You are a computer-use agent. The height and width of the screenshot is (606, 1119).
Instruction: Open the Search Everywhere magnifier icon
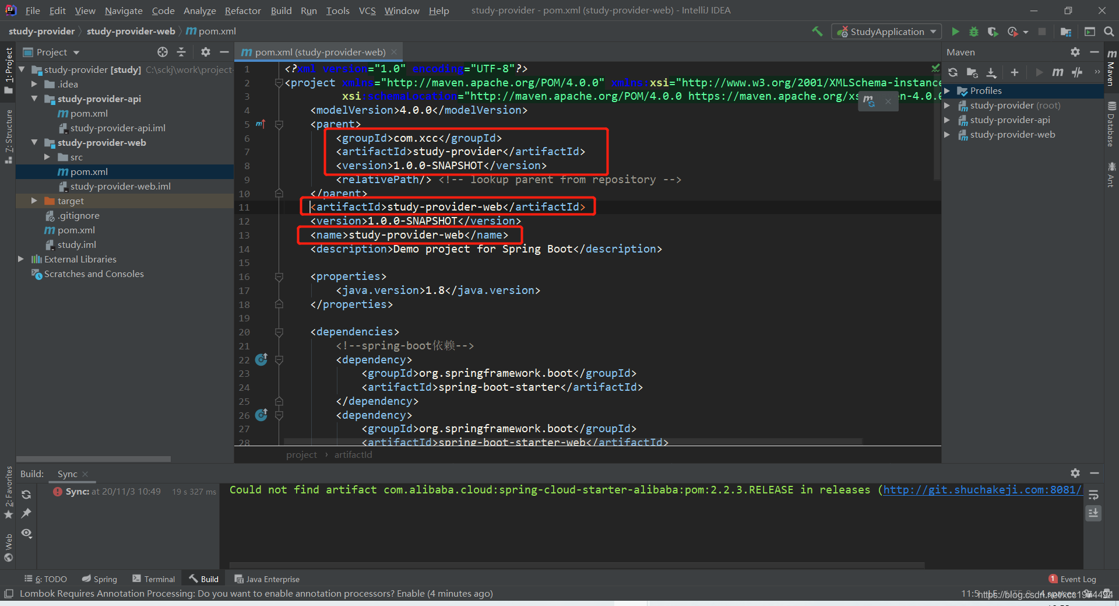pos(1109,31)
